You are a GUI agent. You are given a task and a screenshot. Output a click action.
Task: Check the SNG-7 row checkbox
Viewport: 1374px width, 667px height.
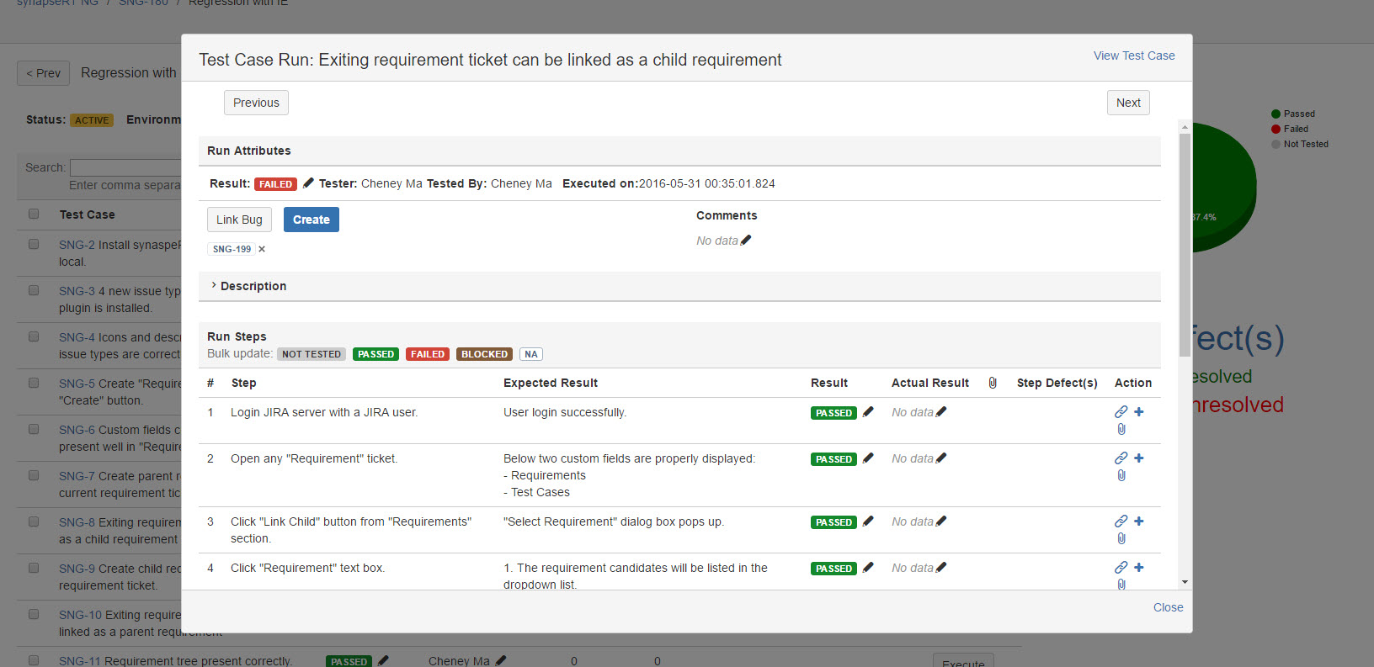(x=34, y=475)
